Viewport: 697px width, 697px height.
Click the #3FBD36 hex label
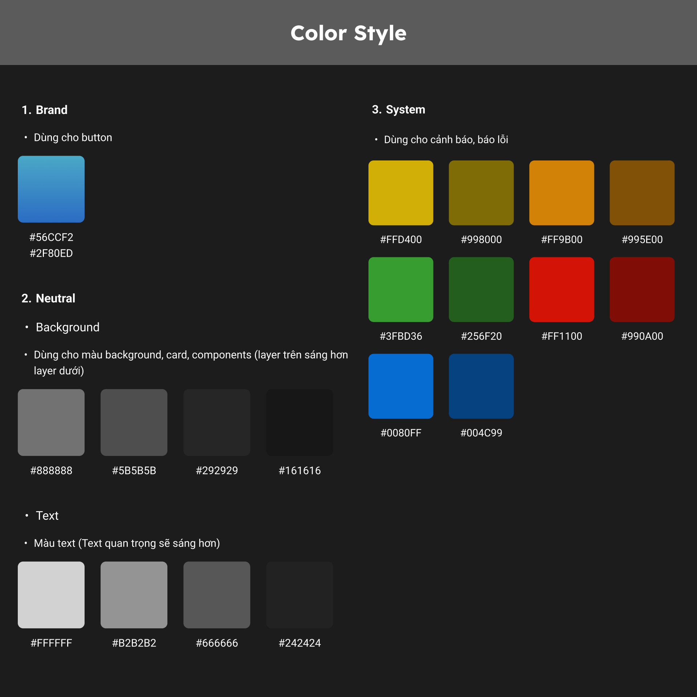401,337
